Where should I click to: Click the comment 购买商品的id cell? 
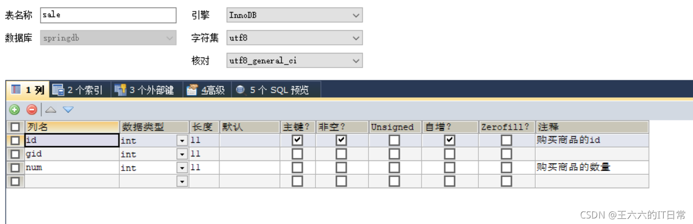(x=592, y=140)
